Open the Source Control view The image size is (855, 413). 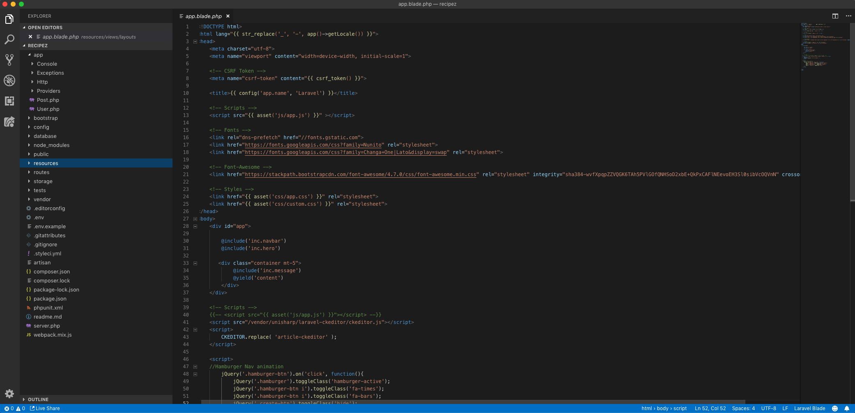pos(9,60)
